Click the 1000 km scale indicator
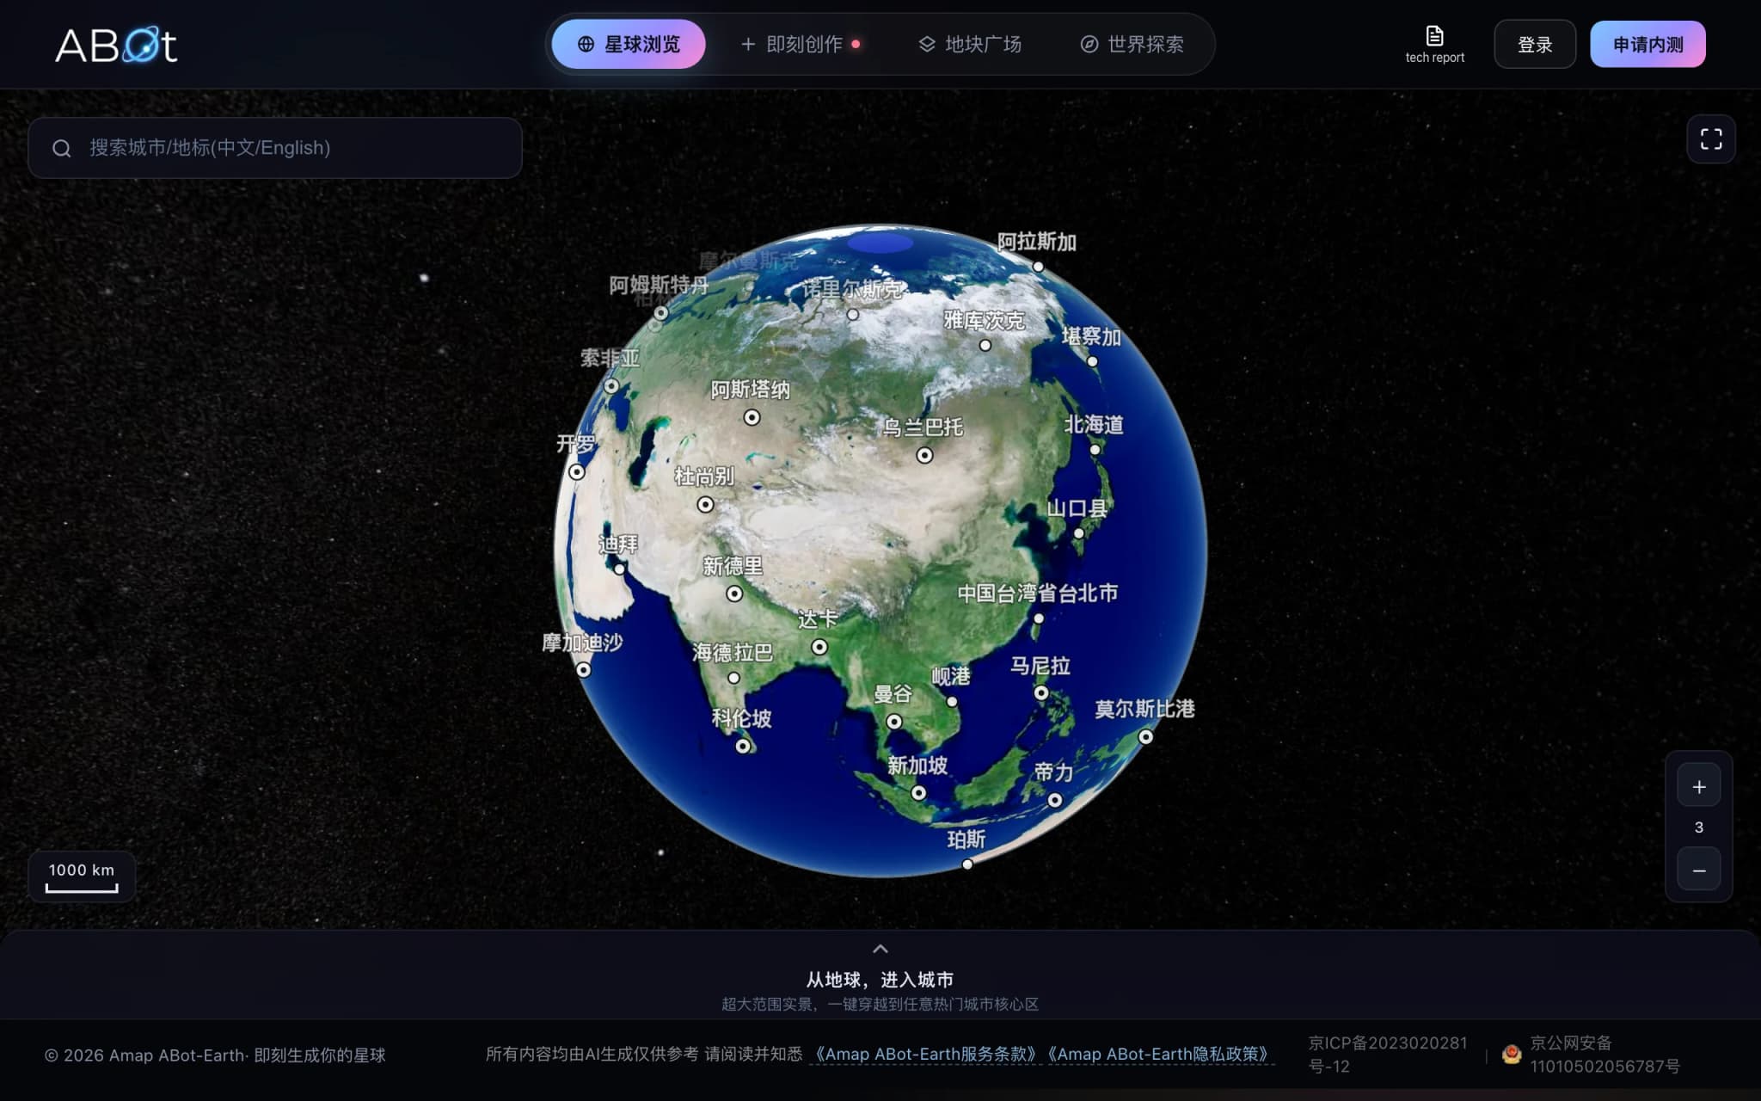 (x=82, y=876)
